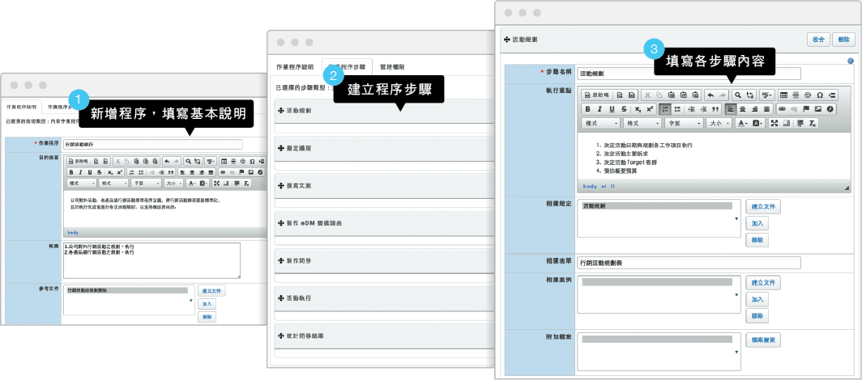Toggle Superscript in the 執行重點 editor
The width and height of the screenshot is (862, 380).
(650, 109)
